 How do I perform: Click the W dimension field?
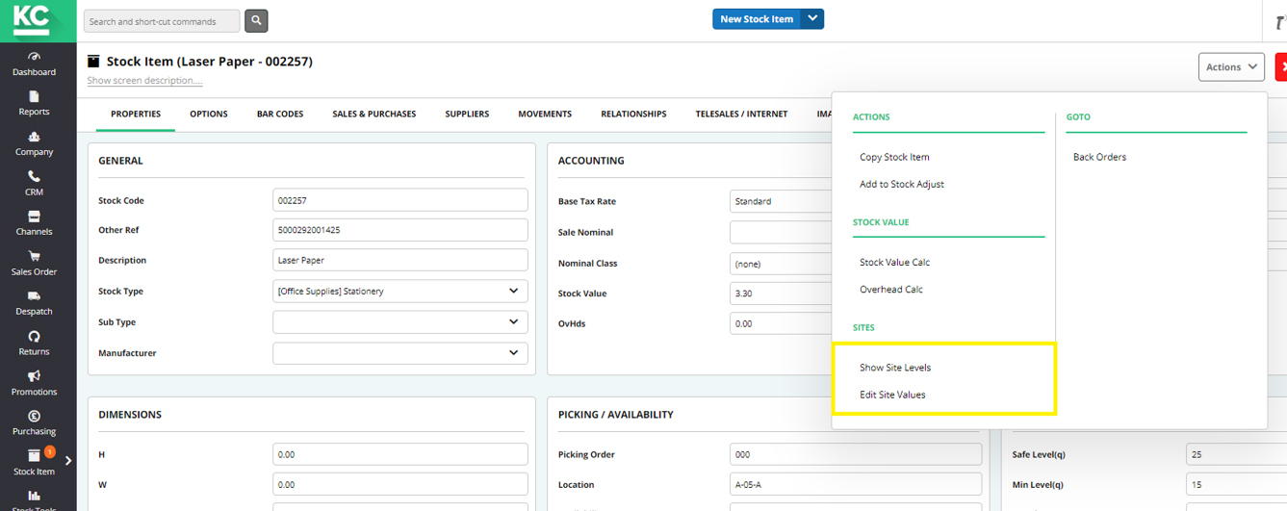(x=399, y=484)
